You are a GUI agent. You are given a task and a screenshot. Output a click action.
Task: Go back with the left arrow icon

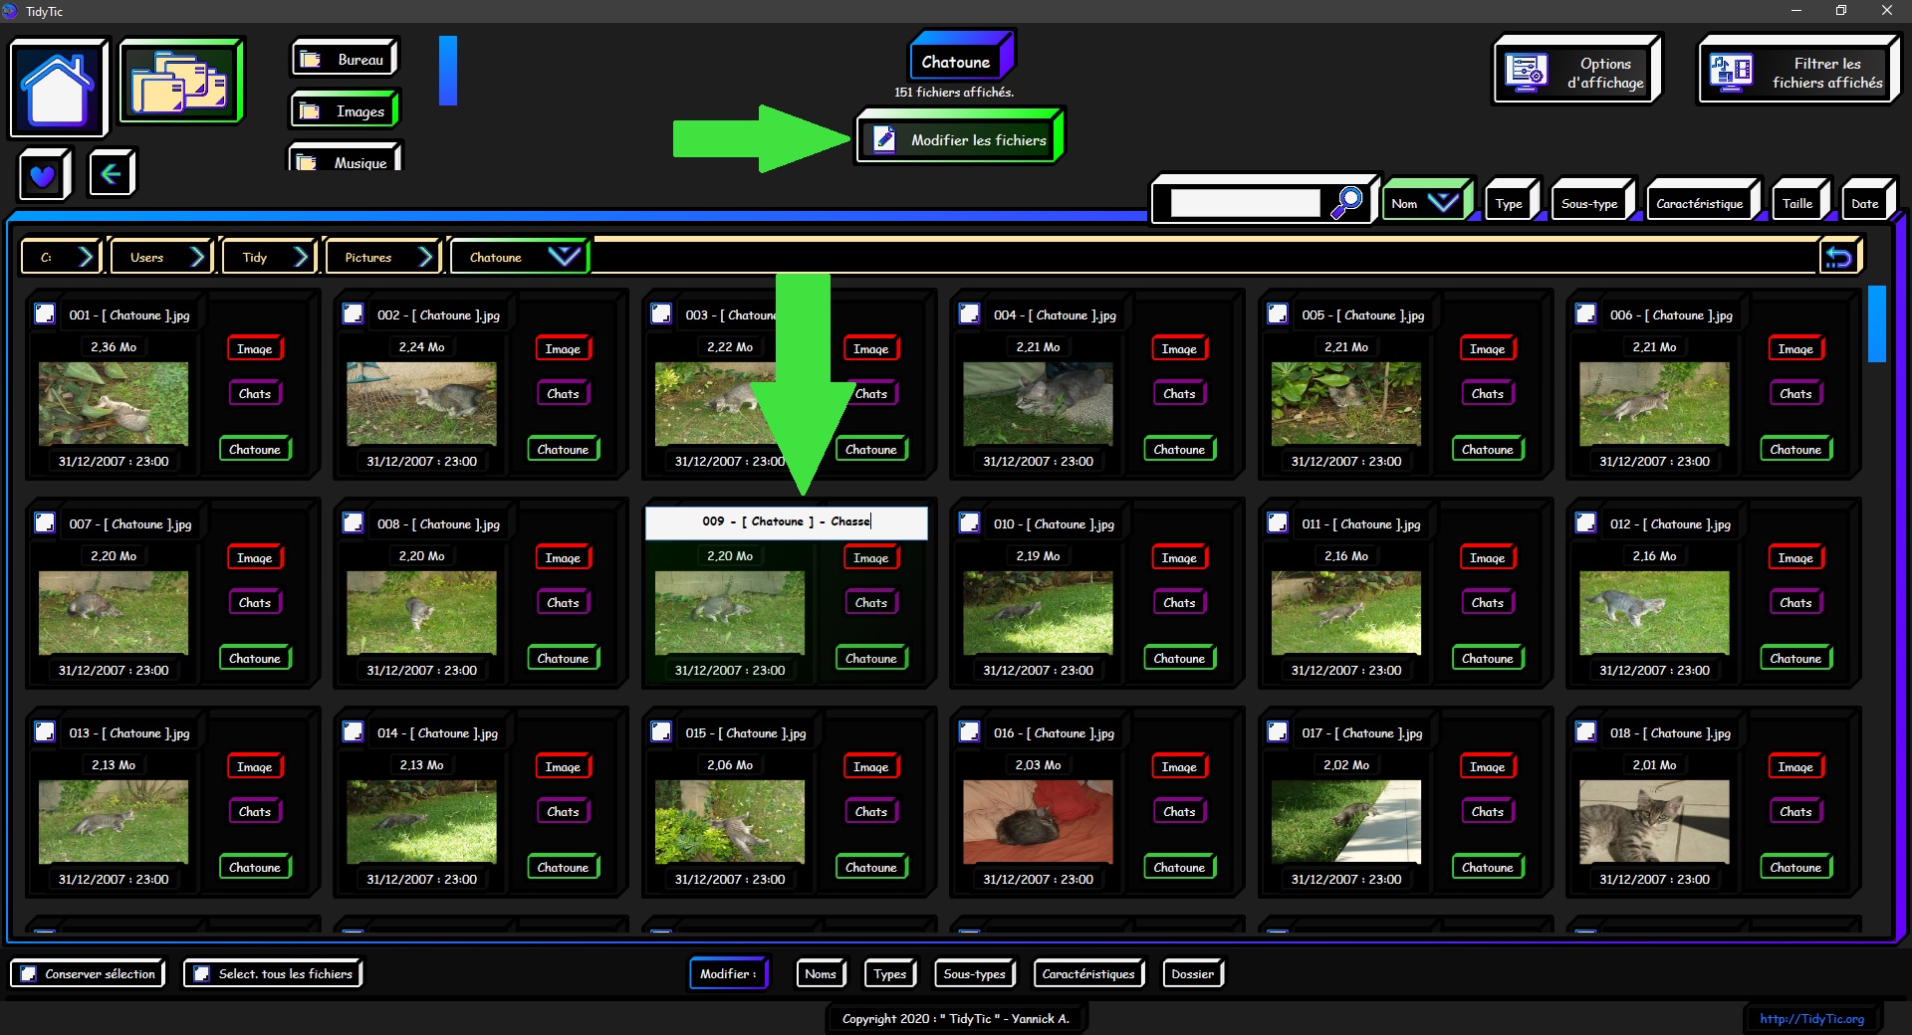tap(111, 174)
